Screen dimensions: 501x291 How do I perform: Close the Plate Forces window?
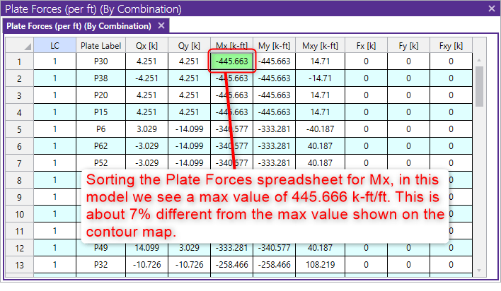(491, 8)
